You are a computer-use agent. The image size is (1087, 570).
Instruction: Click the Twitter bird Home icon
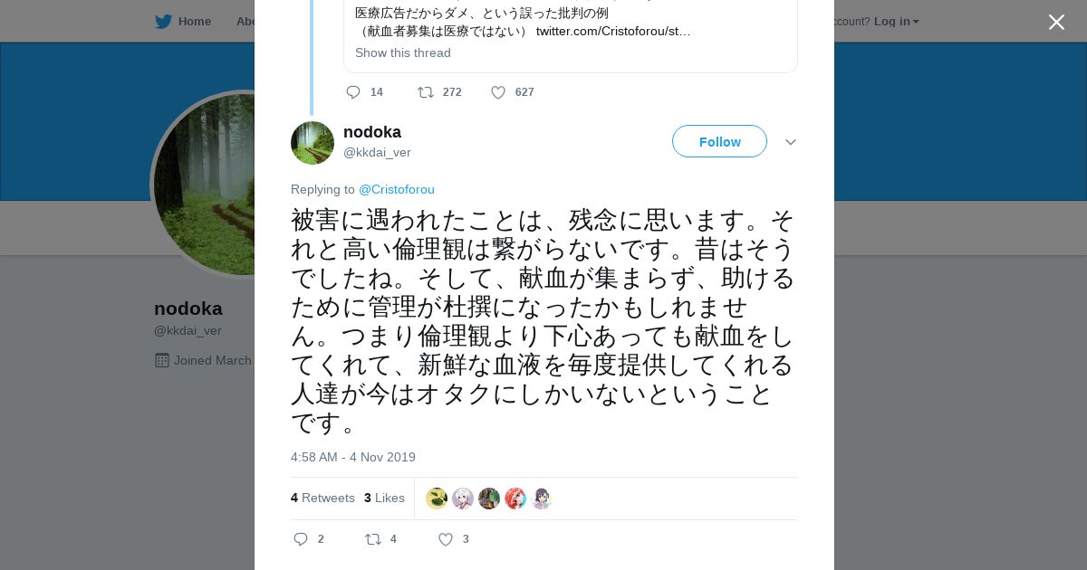click(x=163, y=22)
